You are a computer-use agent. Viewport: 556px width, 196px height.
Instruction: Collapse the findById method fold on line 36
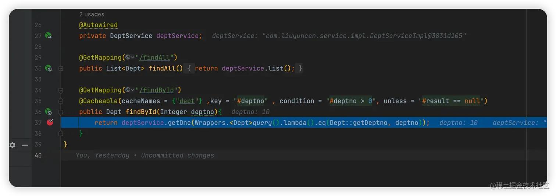(61, 112)
